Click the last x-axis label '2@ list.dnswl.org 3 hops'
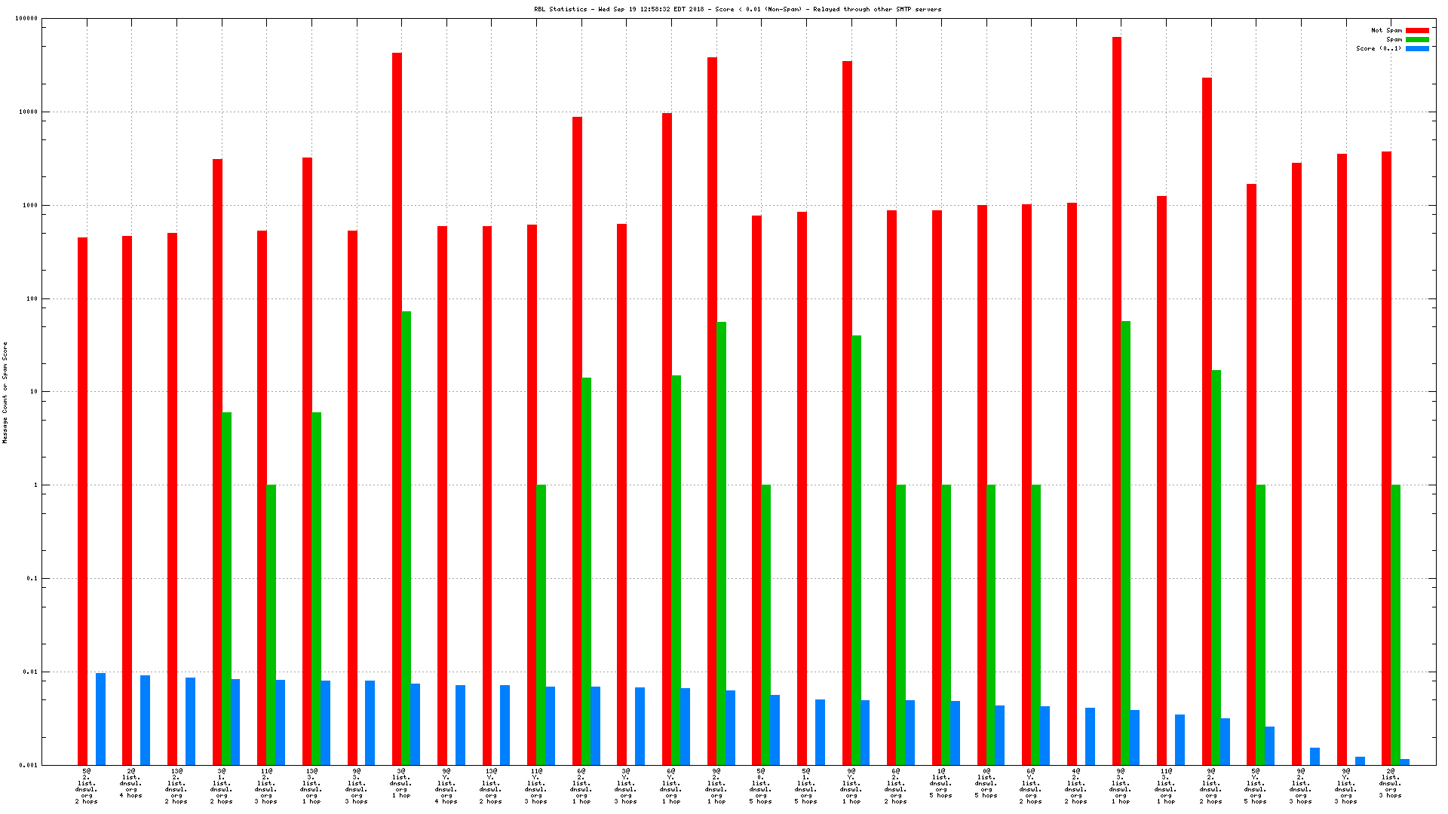The height and width of the screenshot is (814, 1448). point(1390,783)
